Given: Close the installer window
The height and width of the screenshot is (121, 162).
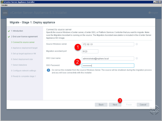Looking at the screenshot, I should pos(160,2).
